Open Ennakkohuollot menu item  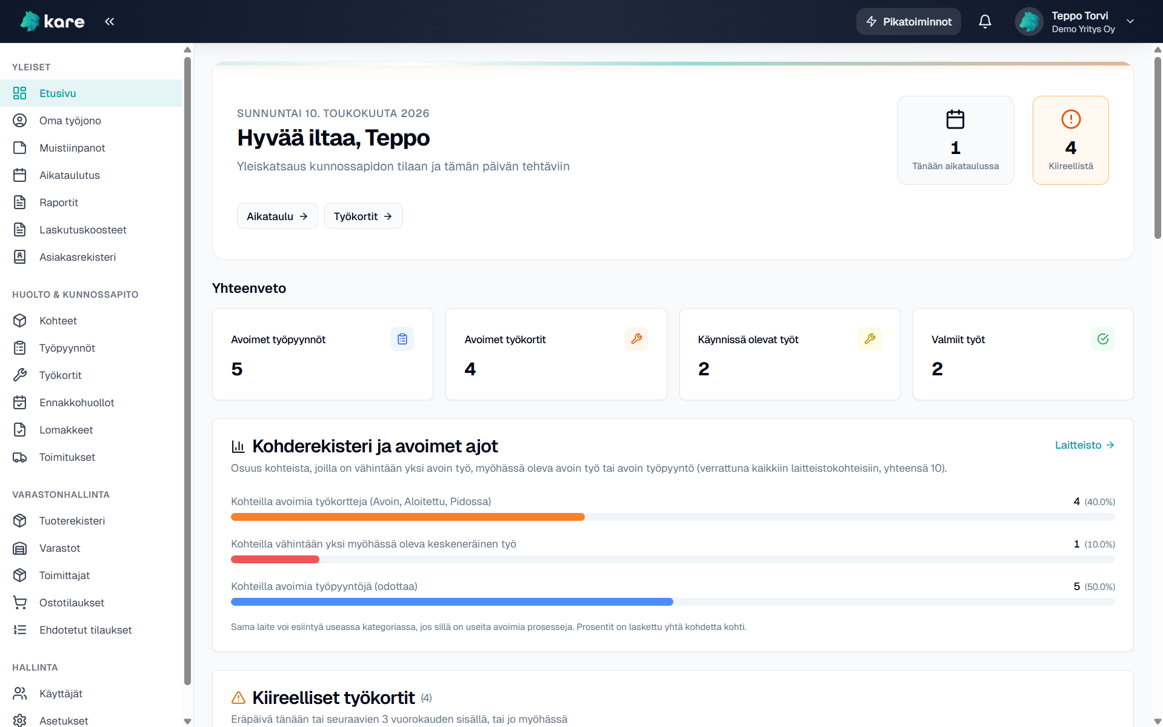pos(91,402)
